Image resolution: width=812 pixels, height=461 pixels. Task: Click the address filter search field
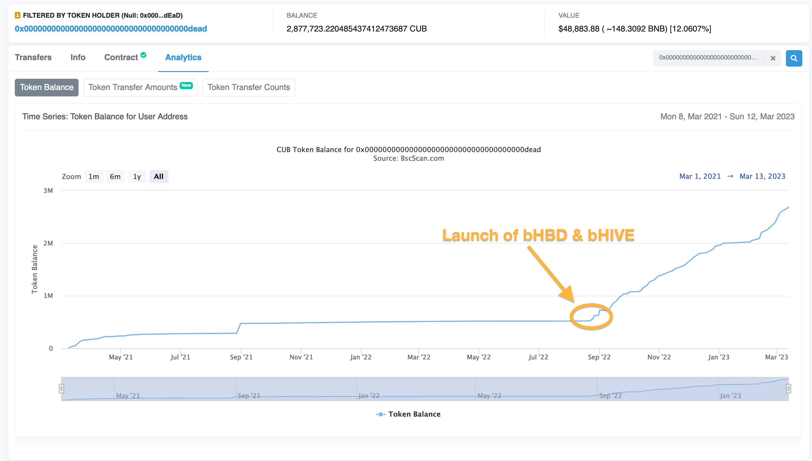(709, 58)
